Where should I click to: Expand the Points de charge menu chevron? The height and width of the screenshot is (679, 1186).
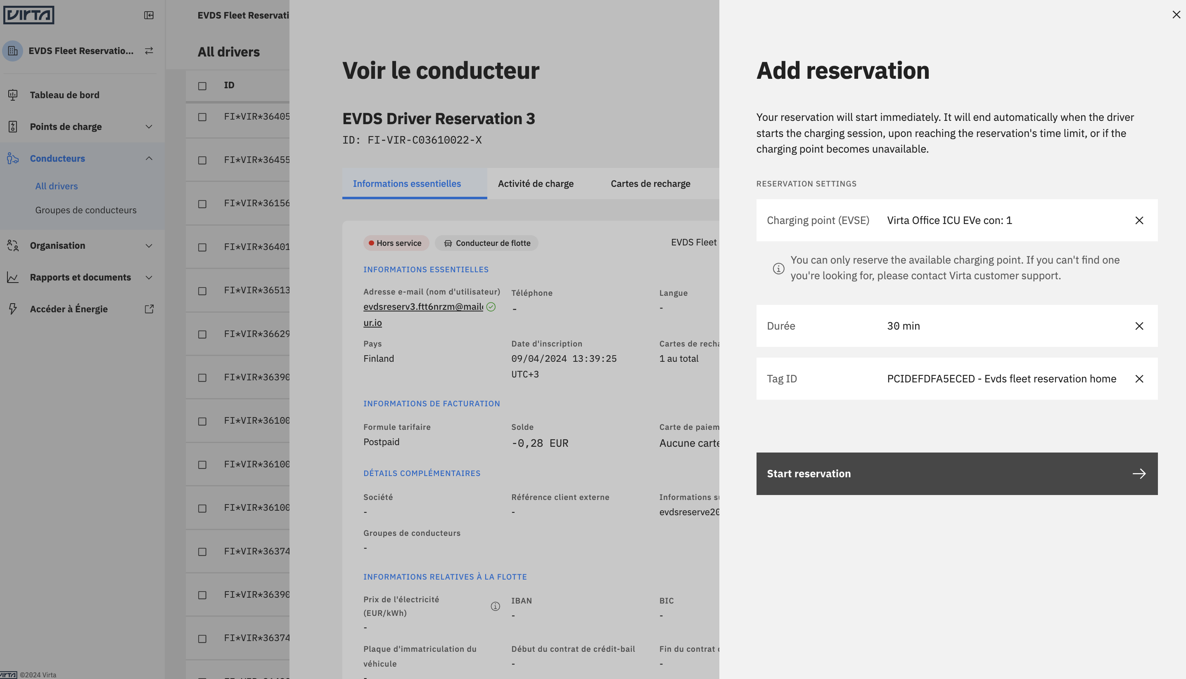(x=149, y=127)
